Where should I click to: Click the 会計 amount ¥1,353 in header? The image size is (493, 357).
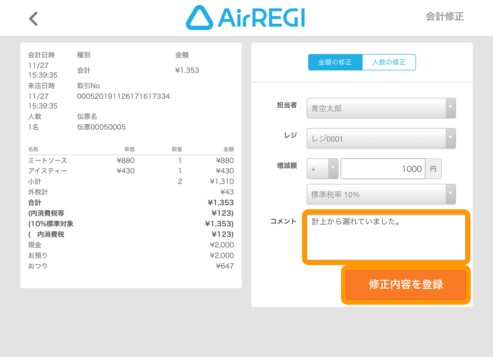pyautogui.click(x=187, y=70)
